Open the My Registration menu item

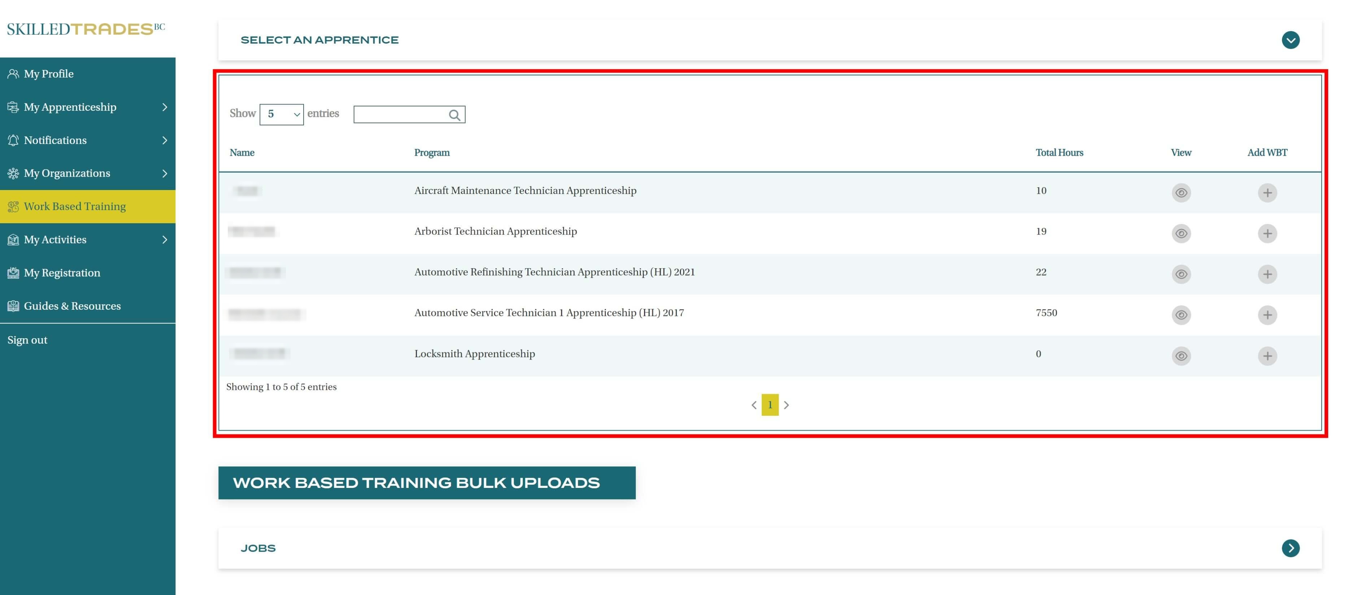tap(62, 273)
